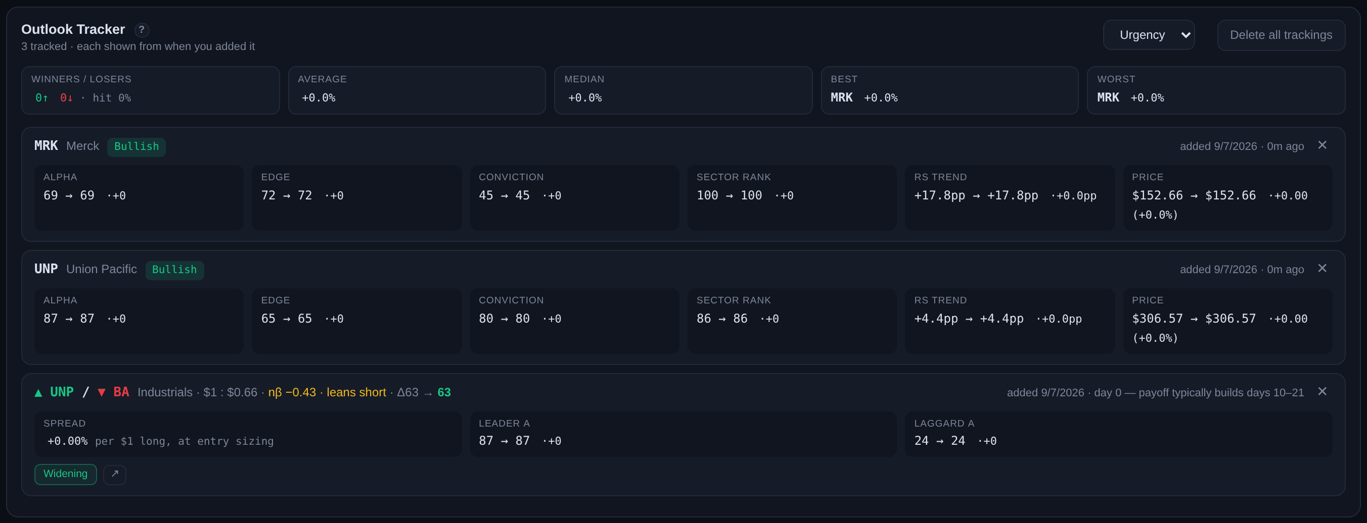
Task: Click the Bullish badge next to Union Pacific
Action: coord(174,270)
